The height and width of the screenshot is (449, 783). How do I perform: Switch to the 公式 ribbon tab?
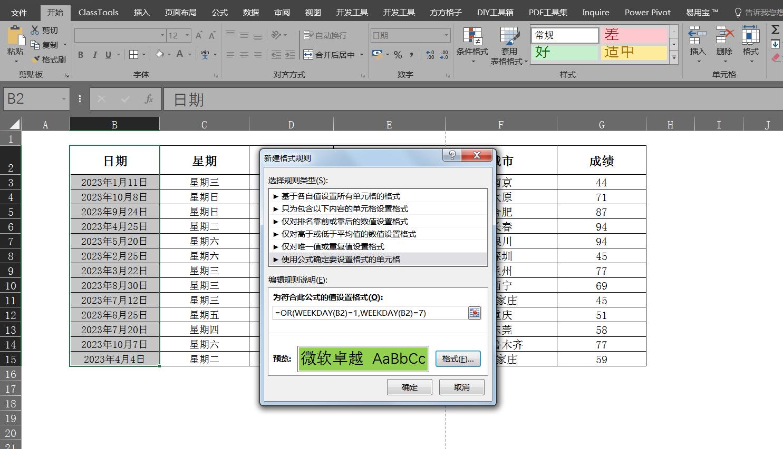point(219,12)
